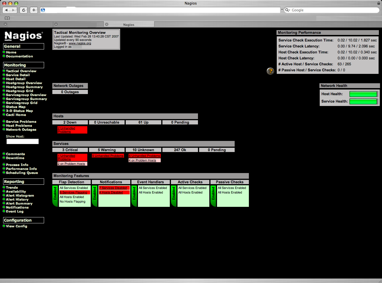The image size is (382, 283).
Task: Switch to the first untitled browser tab
Action: (x=26, y=24)
